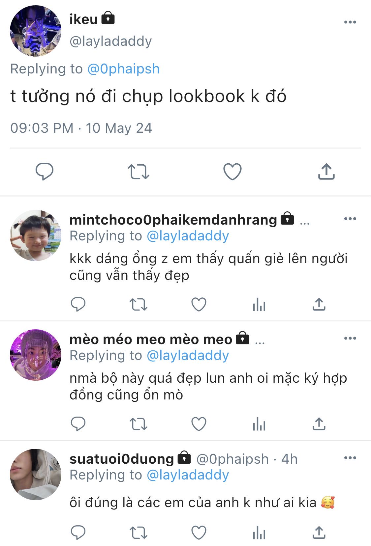Like the reply from mintchoco0phaikemdanhrang
This screenshot has width=371, height=546.
point(199,304)
